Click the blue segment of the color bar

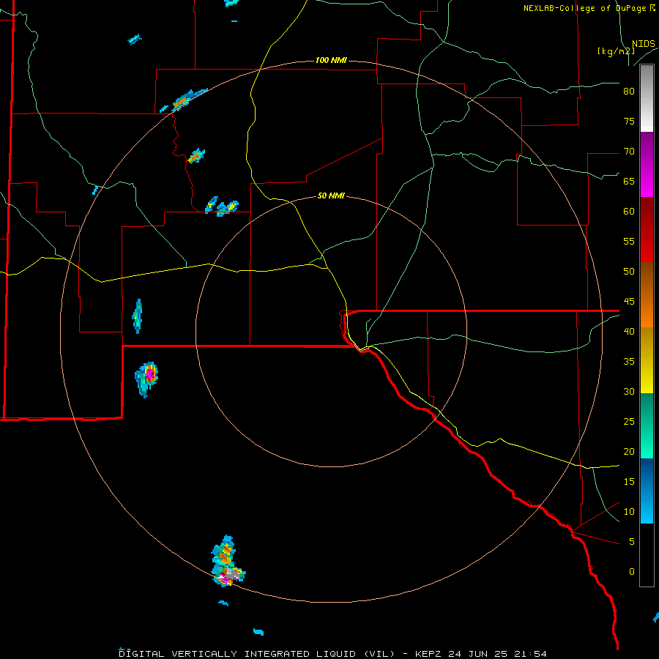click(647, 491)
